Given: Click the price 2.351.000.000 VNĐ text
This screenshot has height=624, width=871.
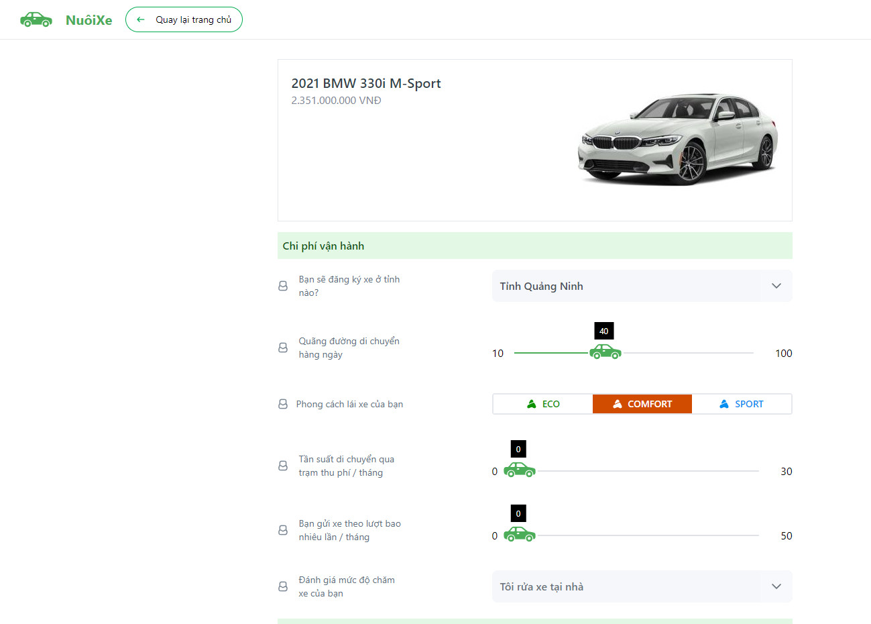Looking at the screenshot, I should point(336,101).
